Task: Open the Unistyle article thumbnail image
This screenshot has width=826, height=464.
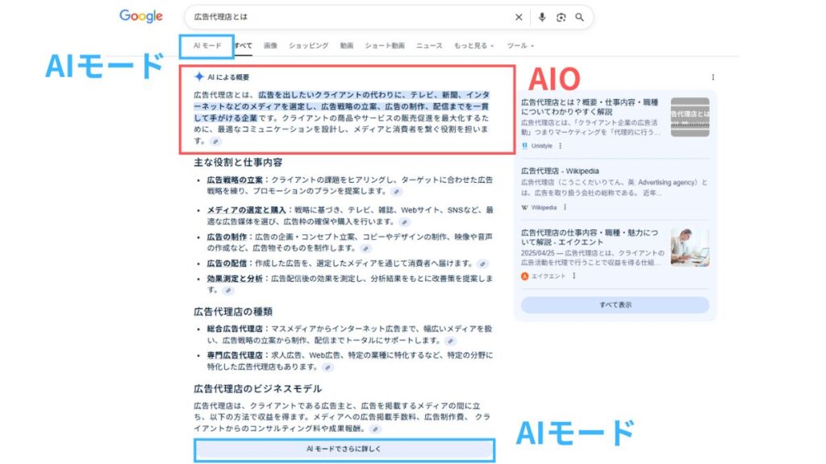Action: (690, 117)
